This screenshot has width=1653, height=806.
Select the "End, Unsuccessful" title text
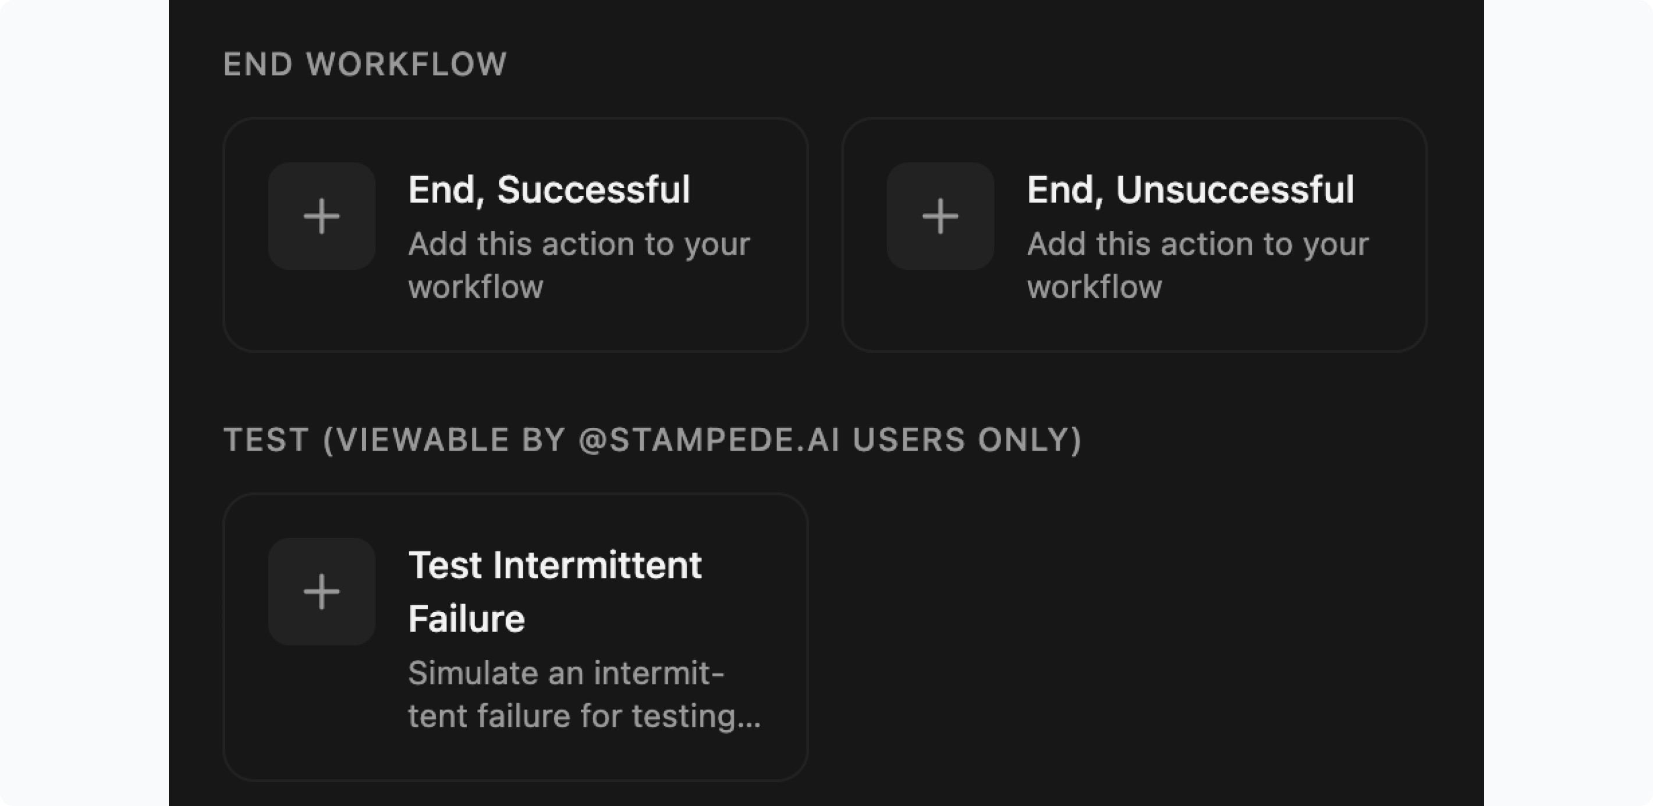pos(1190,190)
